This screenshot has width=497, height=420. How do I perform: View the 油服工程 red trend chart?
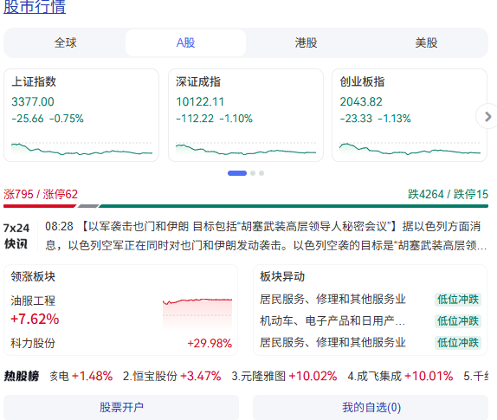197,313
